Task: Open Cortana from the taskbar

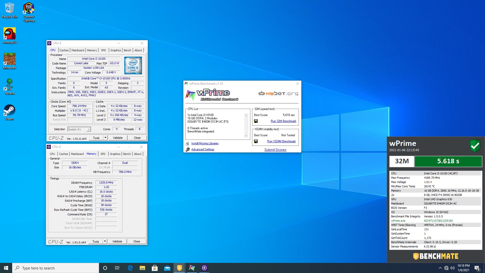Action: [105, 268]
